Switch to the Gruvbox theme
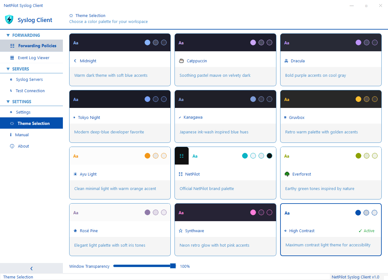 pos(331,116)
